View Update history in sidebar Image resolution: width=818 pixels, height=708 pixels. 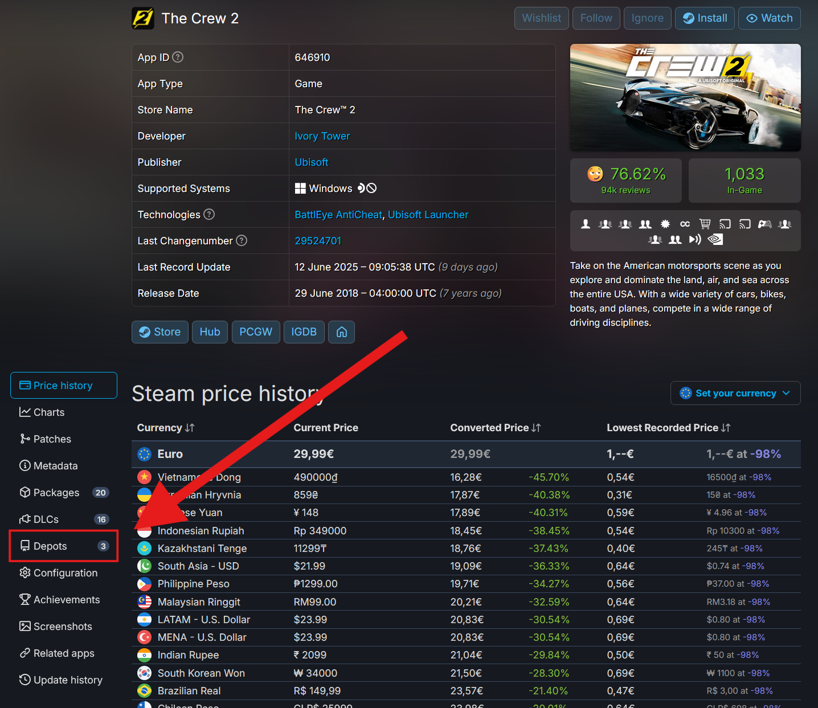pyautogui.click(x=64, y=680)
